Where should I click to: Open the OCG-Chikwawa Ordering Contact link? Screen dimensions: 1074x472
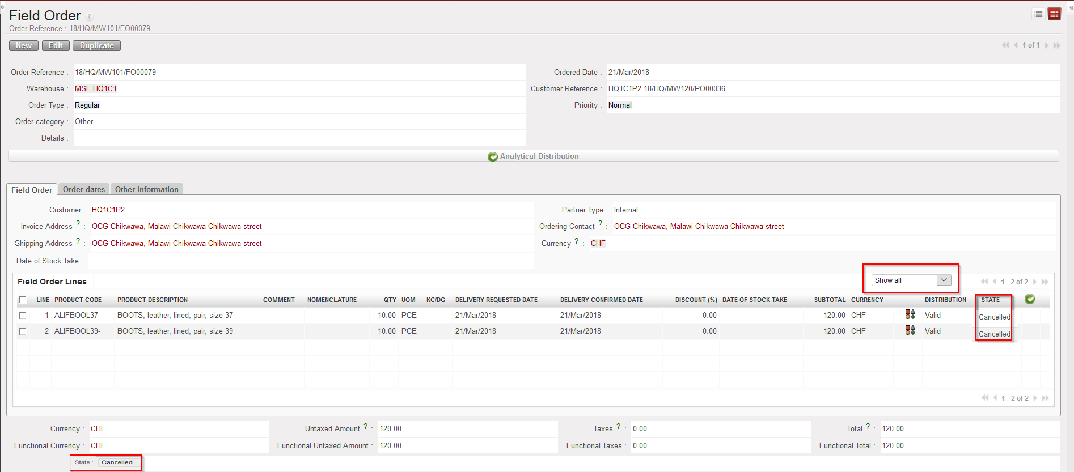point(699,227)
